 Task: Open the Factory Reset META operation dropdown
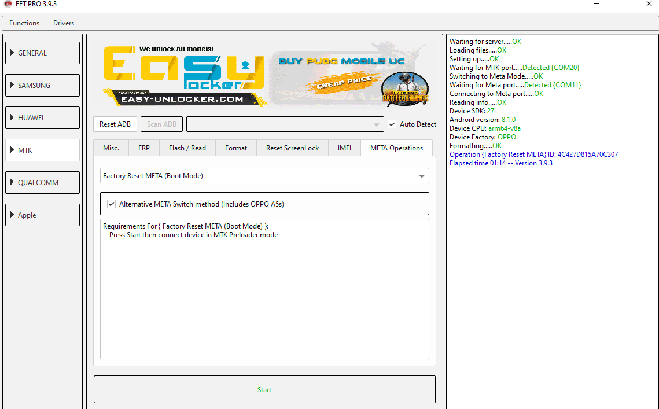[x=264, y=176]
